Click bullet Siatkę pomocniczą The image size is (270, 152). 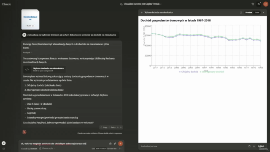pyautogui.click(x=37, y=109)
